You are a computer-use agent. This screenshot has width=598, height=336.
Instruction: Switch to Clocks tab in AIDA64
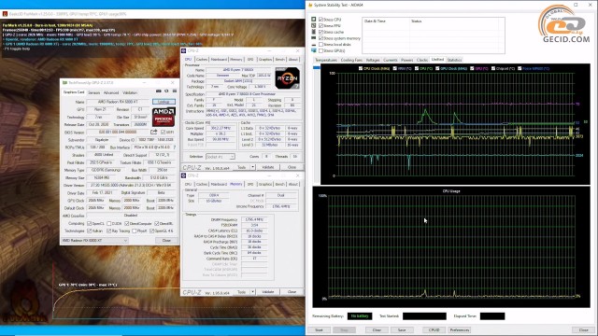(422, 60)
